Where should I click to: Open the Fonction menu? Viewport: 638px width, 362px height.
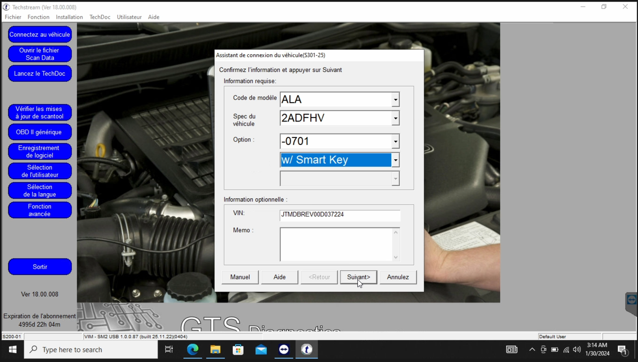[38, 17]
